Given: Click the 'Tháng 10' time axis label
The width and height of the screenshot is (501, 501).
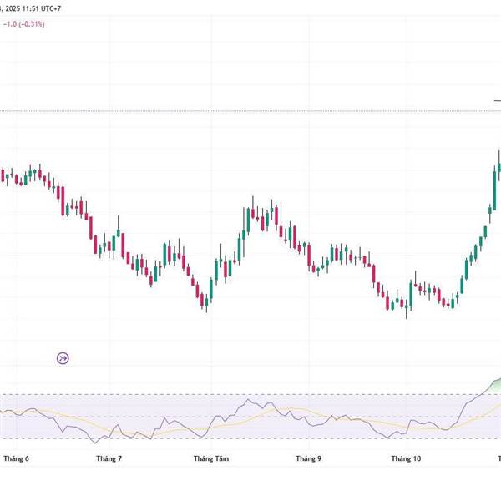Looking at the screenshot, I should coord(406,458).
